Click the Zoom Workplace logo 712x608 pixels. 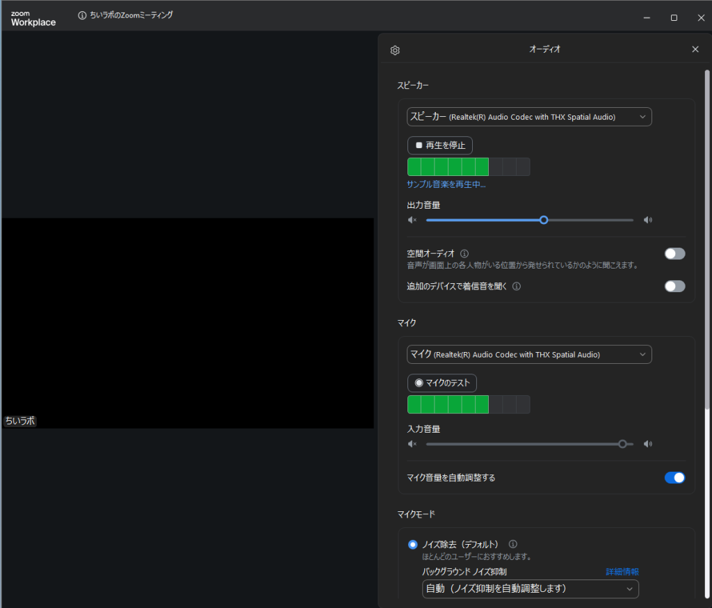pos(33,19)
